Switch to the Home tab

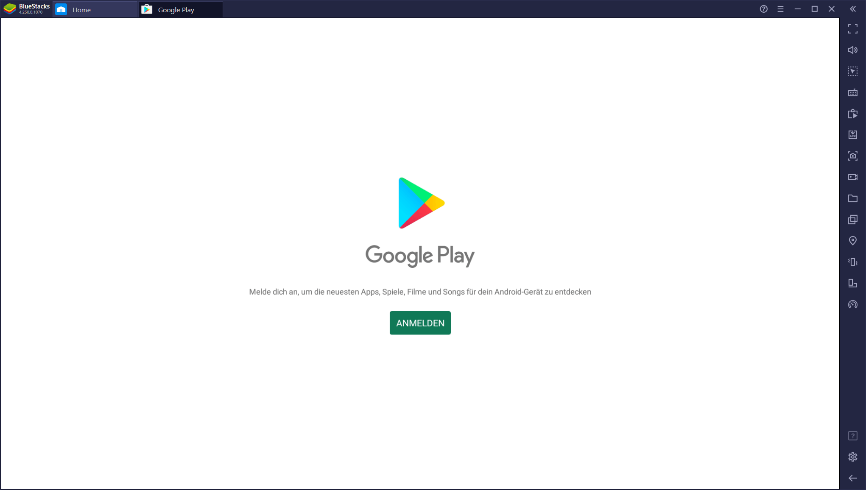pos(95,9)
